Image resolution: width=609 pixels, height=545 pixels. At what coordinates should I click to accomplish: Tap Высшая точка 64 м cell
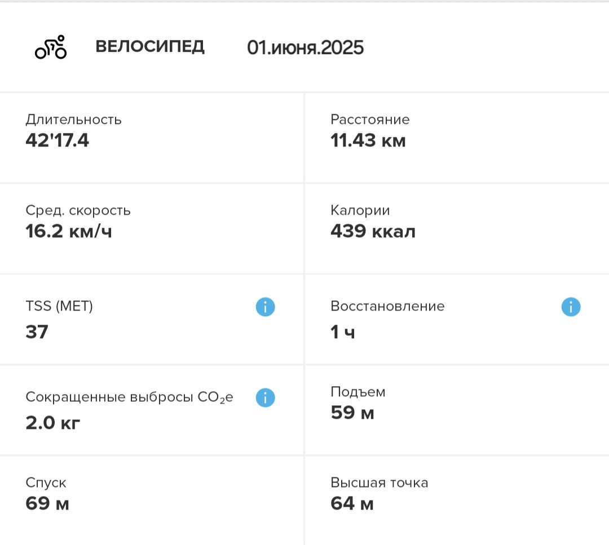(x=457, y=500)
